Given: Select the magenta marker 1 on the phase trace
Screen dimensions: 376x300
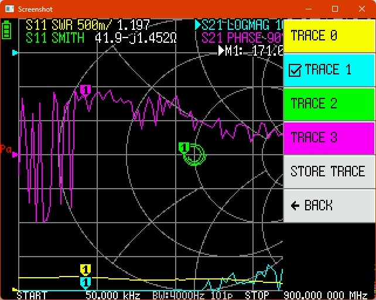Looking at the screenshot, I should click(x=86, y=90).
